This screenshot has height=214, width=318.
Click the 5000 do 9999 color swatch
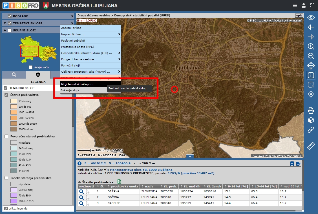14,118
